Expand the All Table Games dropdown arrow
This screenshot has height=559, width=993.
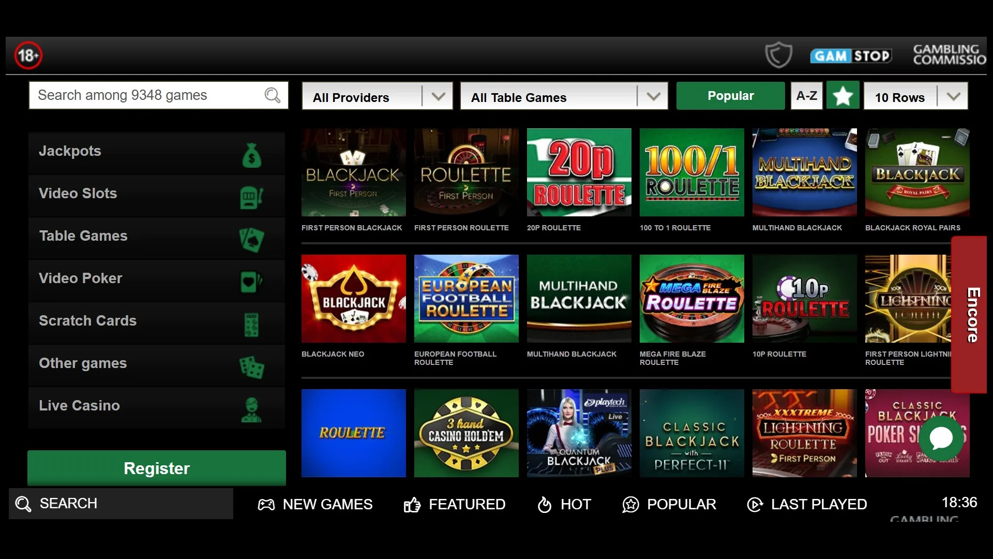click(653, 96)
